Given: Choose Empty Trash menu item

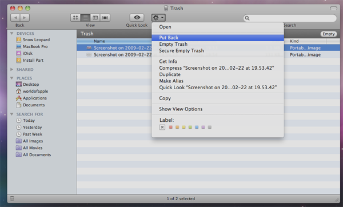Looking at the screenshot, I should tap(218, 44).
